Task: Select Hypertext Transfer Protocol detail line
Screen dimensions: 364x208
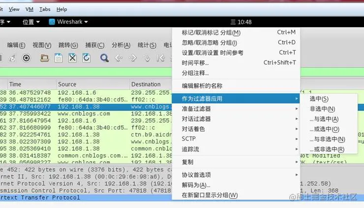Action: (86, 198)
